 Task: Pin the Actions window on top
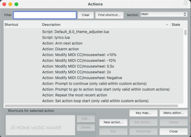click(185, 3)
